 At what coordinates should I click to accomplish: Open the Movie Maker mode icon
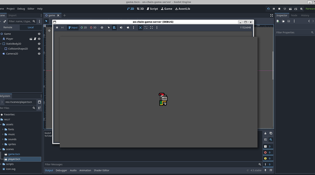pyautogui.click(x=301, y=9)
